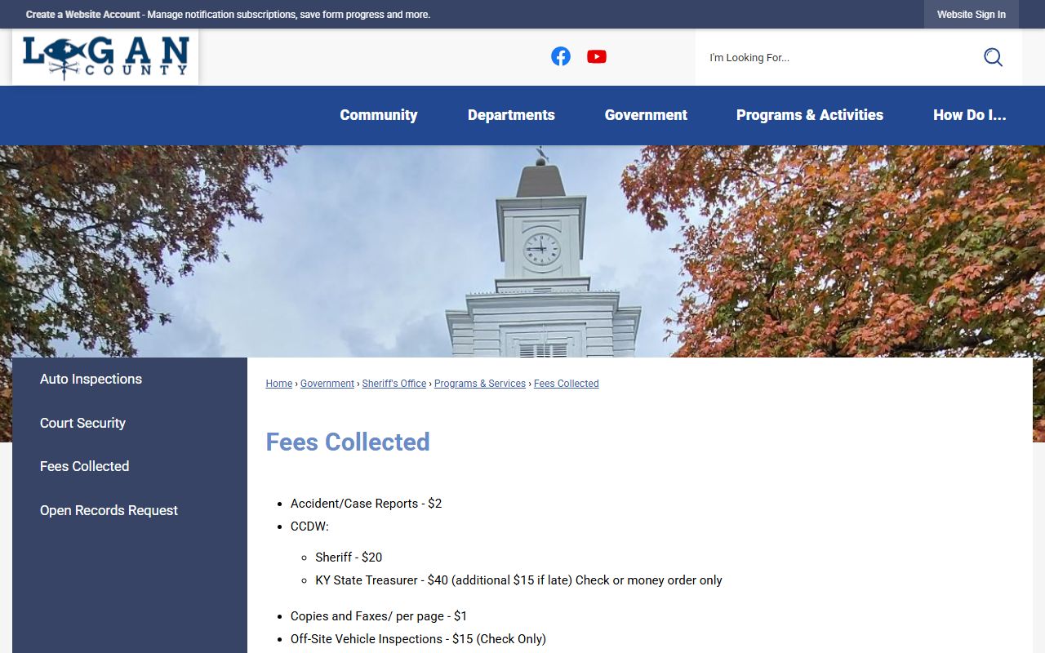This screenshot has width=1045, height=653.
Task: Click Create a Website Account link
Action: 83,15
